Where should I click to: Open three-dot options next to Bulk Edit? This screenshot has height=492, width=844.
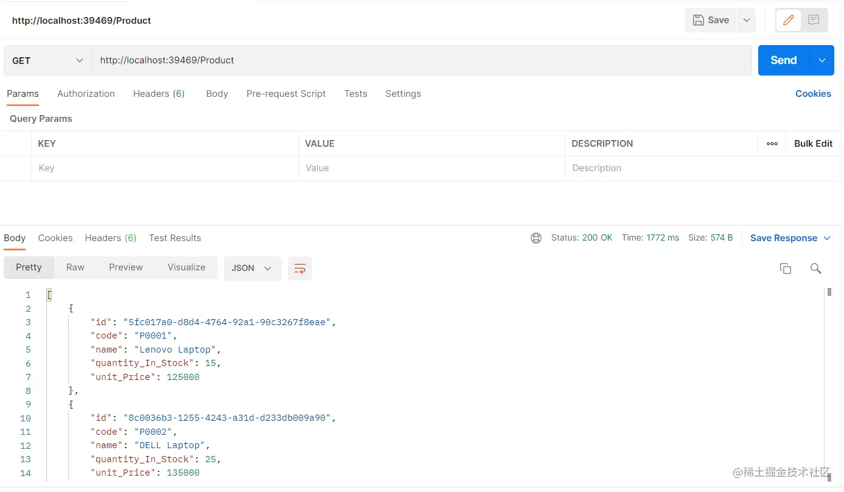tap(772, 144)
